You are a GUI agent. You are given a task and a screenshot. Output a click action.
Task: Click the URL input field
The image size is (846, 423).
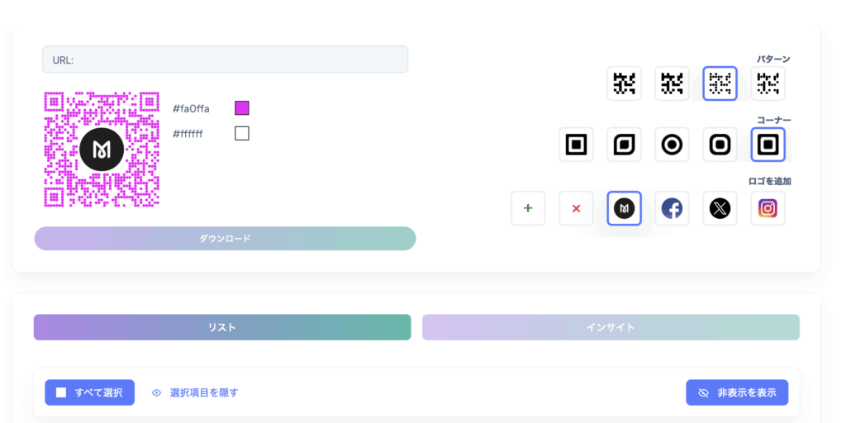225,59
